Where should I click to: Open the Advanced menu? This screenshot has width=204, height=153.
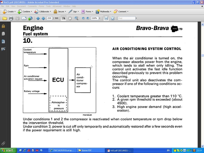click(x=57, y=6)
